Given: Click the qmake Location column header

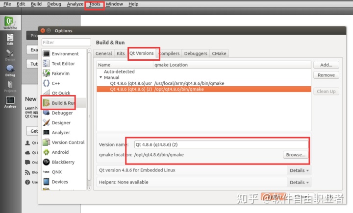Looking at the screenshot, I should click(x=232, y=65).
